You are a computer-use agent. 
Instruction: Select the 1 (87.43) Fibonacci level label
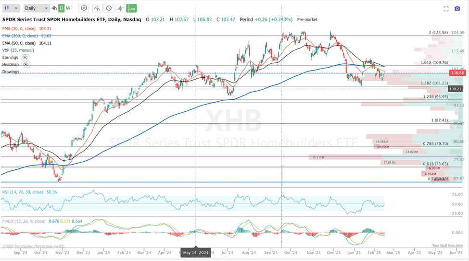pyautogui.click(x=440, y=120)
